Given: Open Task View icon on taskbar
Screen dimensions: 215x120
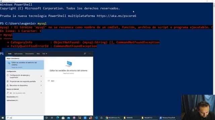Looking at the screenshot, I should (52, 118).
